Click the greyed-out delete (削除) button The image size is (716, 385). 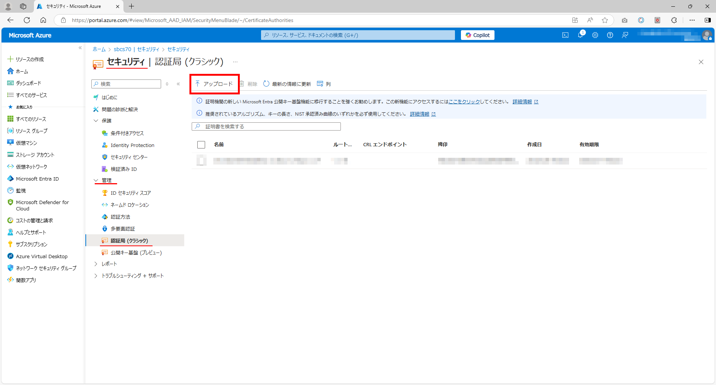(248, 84)
